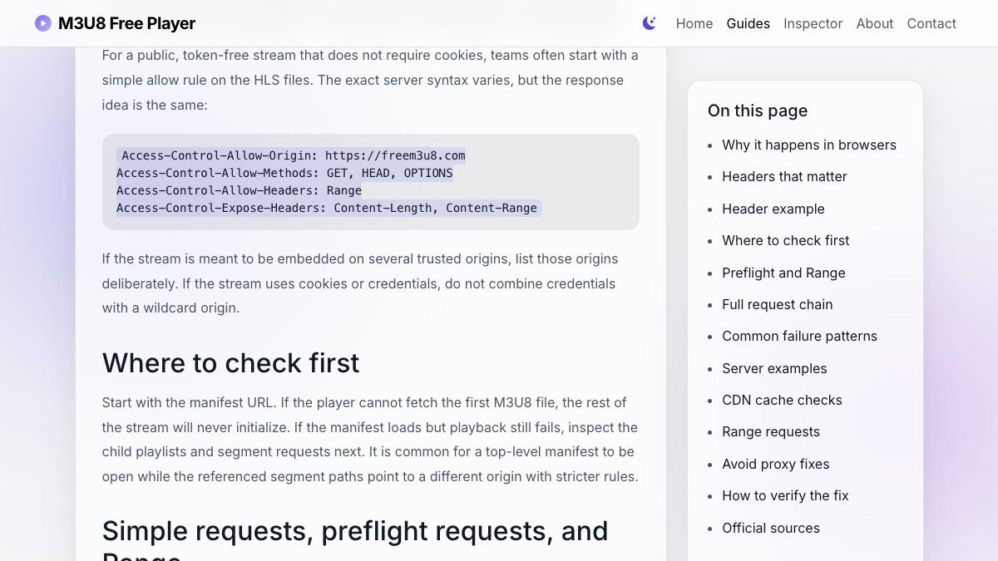Open Avoid proxy fixes section link
998x561 pixels.
[x=776, y=464]
